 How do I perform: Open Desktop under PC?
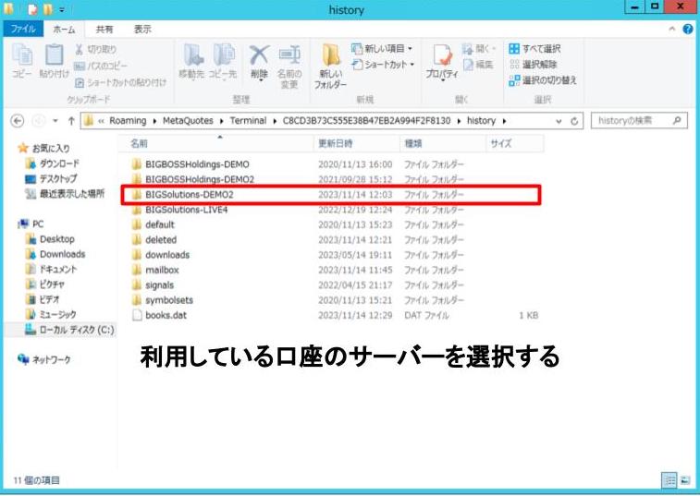pos(50,239)
